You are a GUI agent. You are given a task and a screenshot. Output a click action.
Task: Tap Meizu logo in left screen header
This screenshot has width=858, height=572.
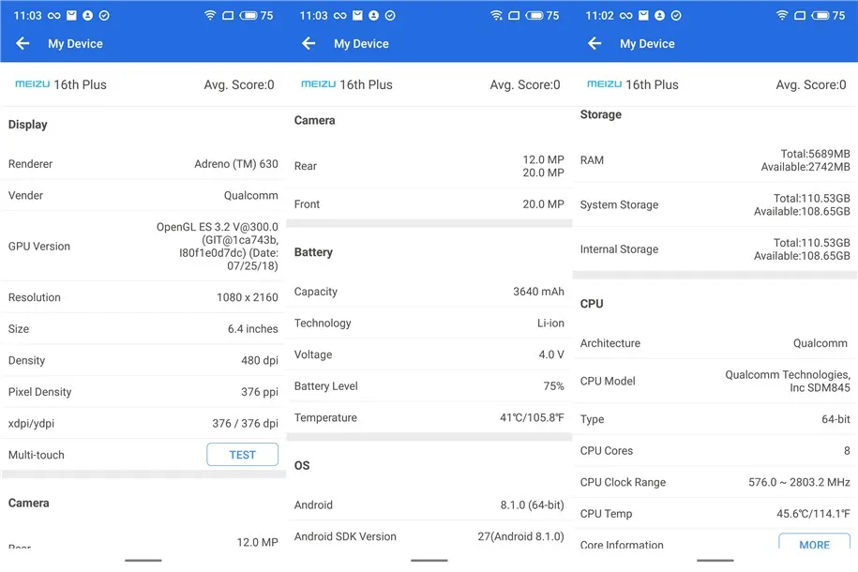pyautogui.click(x=32, y=83)
